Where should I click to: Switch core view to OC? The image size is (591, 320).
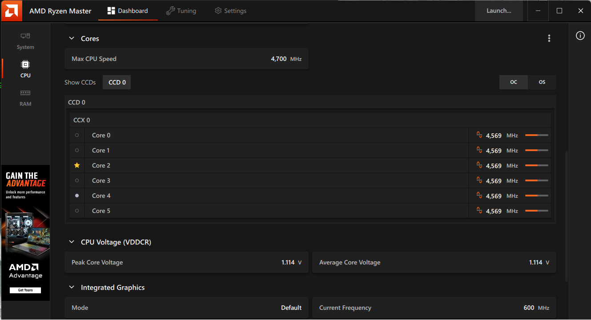tap(514, 82)
